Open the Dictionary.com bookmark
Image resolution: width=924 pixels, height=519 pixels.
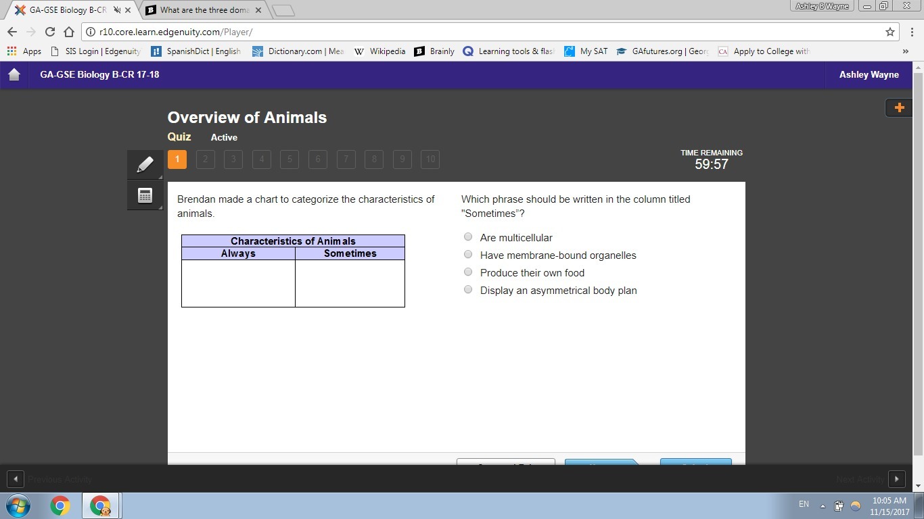pos(298,51)
